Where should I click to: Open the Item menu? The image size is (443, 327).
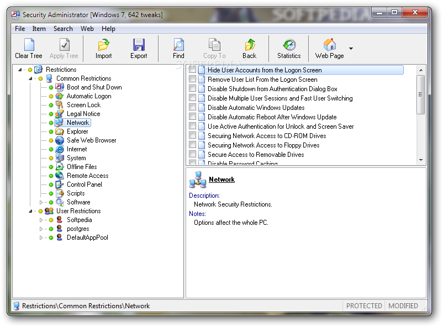pos(39,29)
